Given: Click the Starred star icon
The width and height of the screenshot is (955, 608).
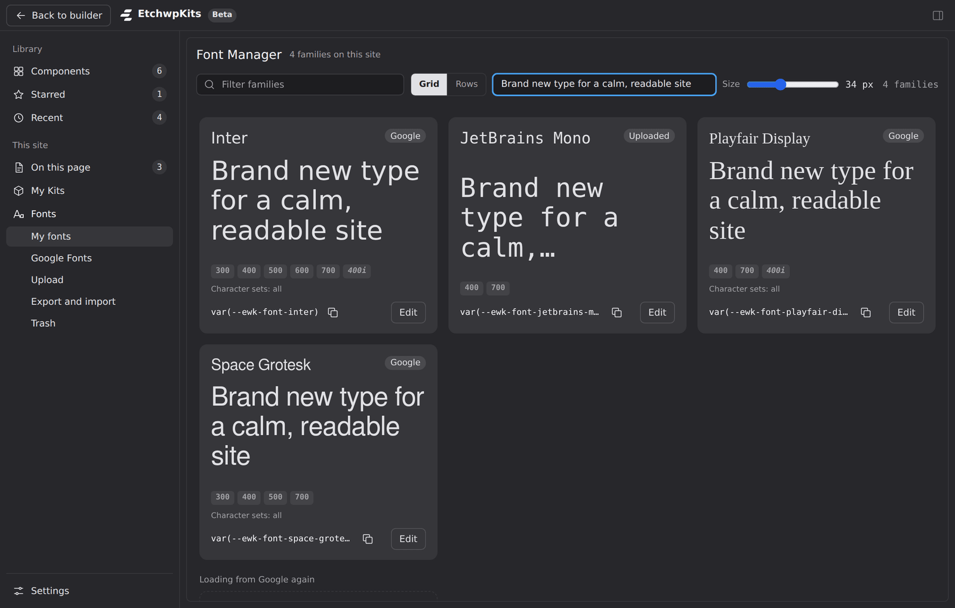Looking at the screenshot, I should click(x=19, y=94).
